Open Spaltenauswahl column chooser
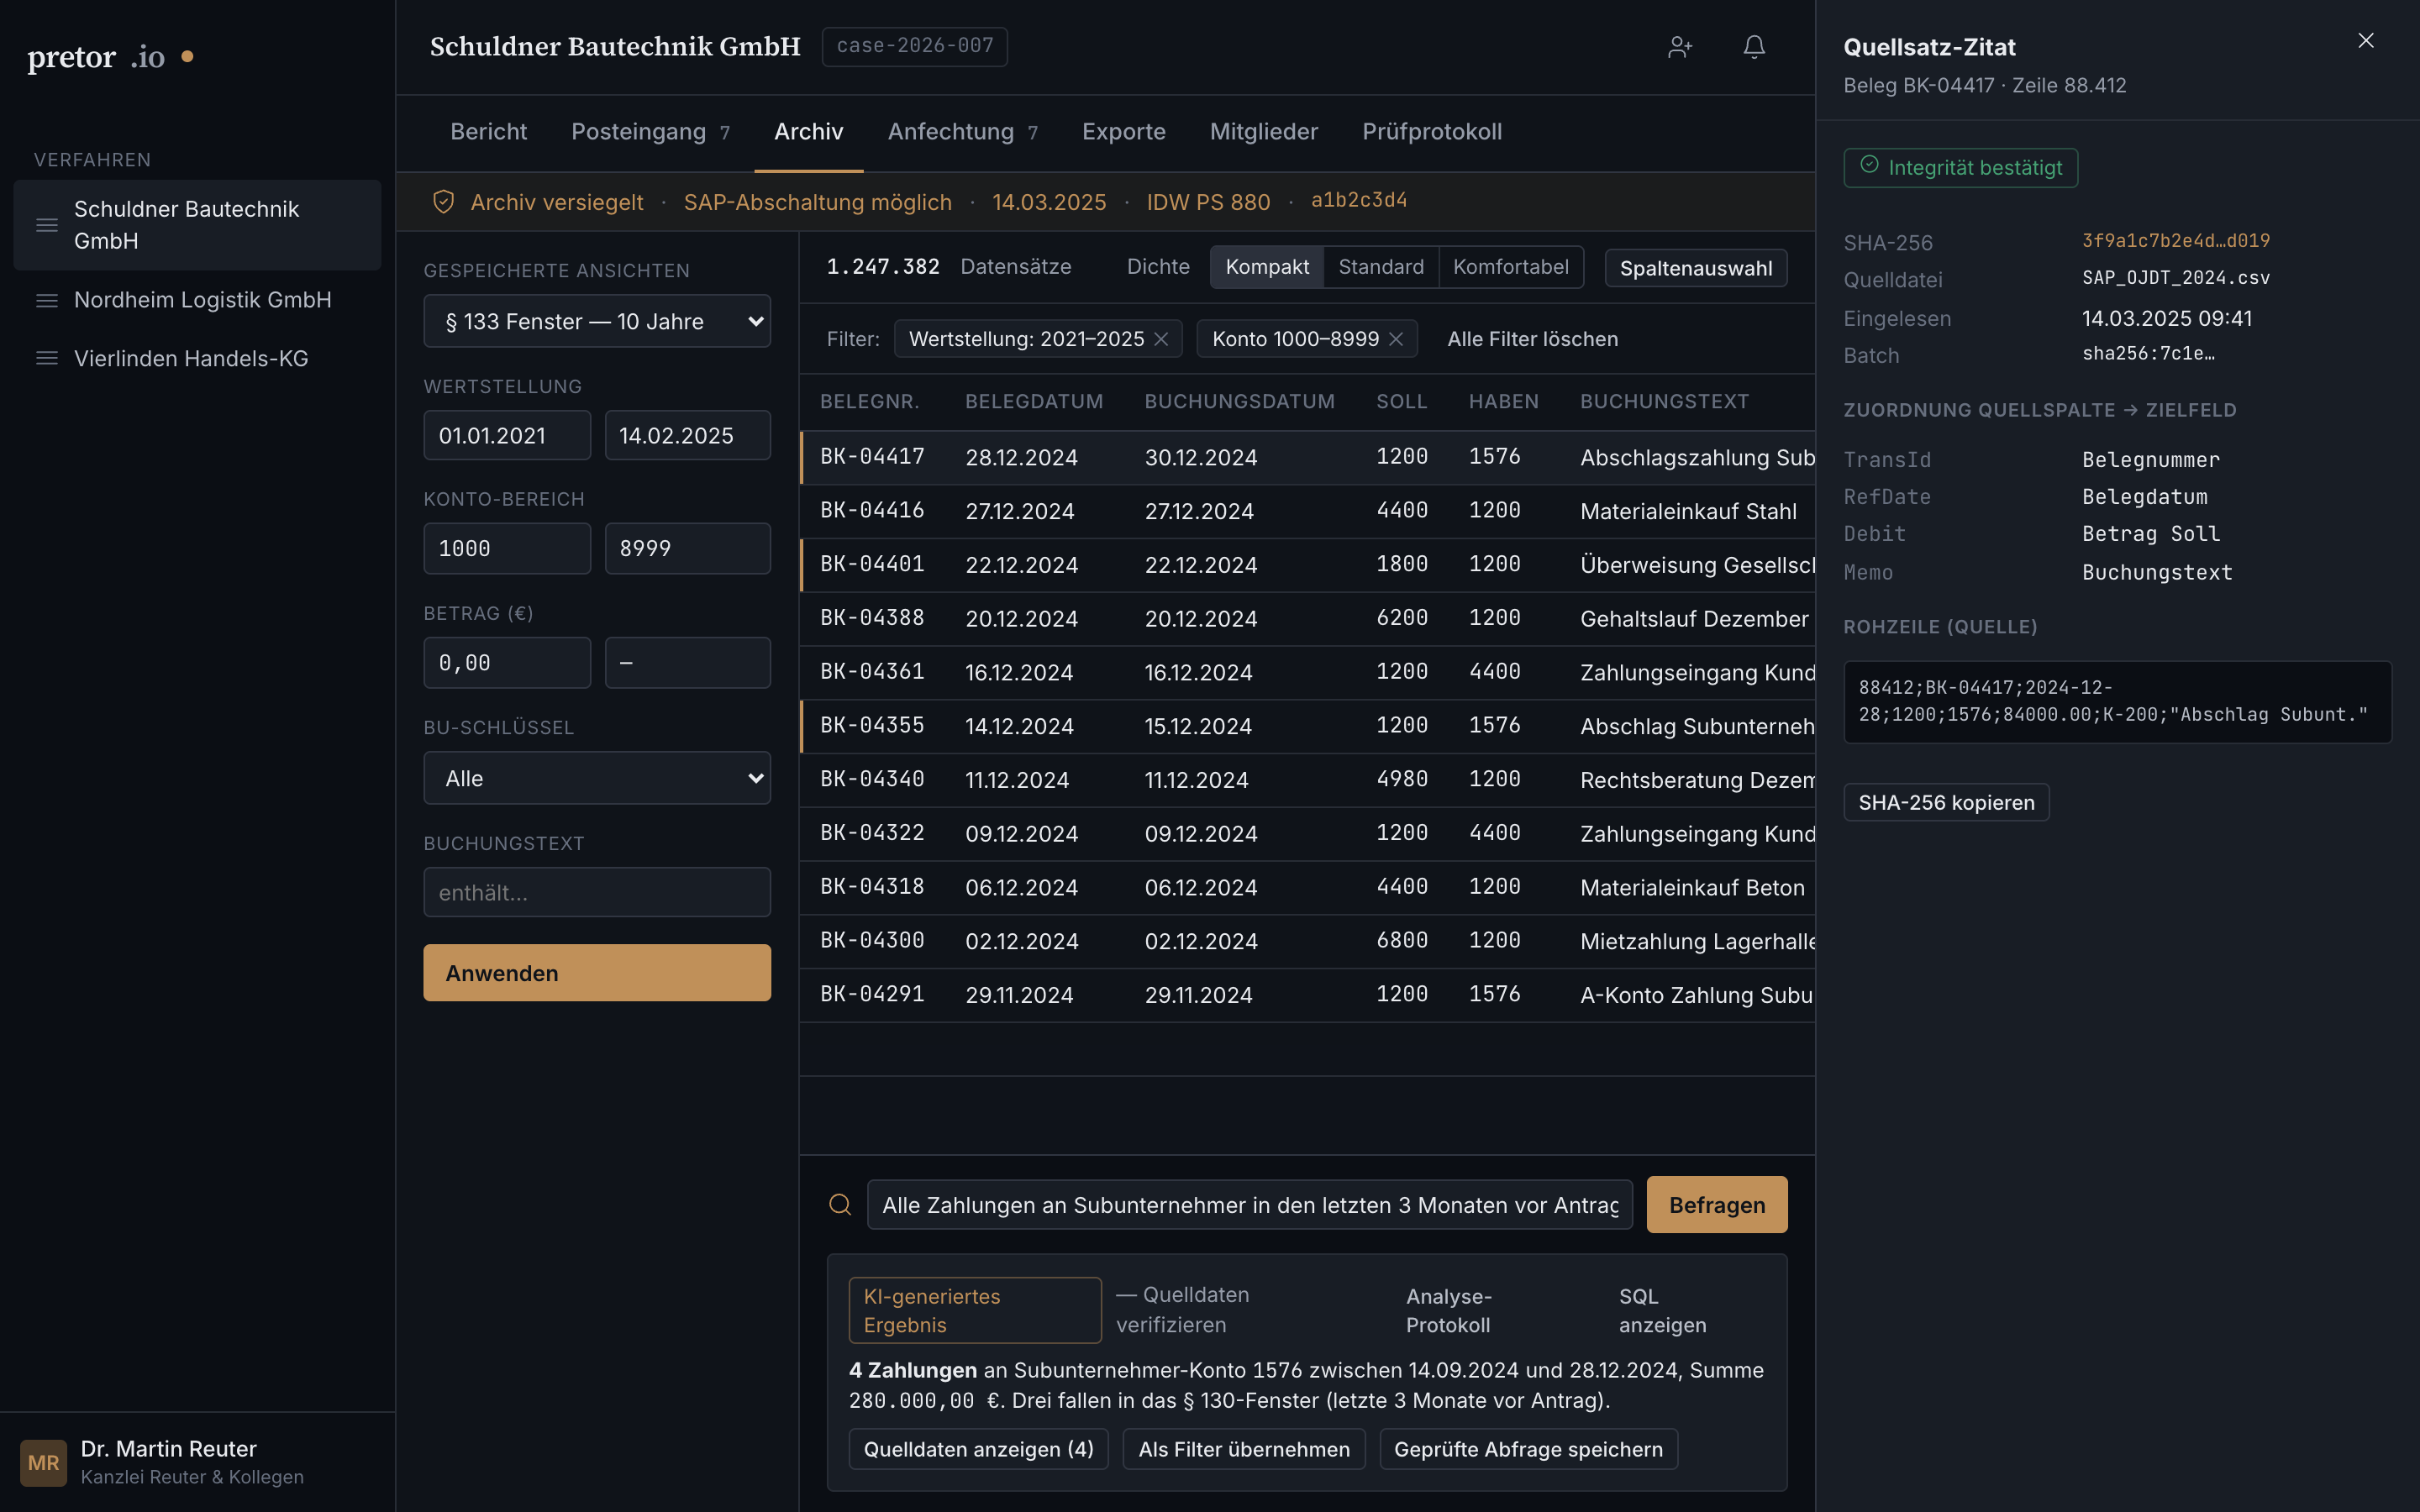The height and width of the screenshot is (1512, 2420). pyautogui.click(x=1695, y=268)
